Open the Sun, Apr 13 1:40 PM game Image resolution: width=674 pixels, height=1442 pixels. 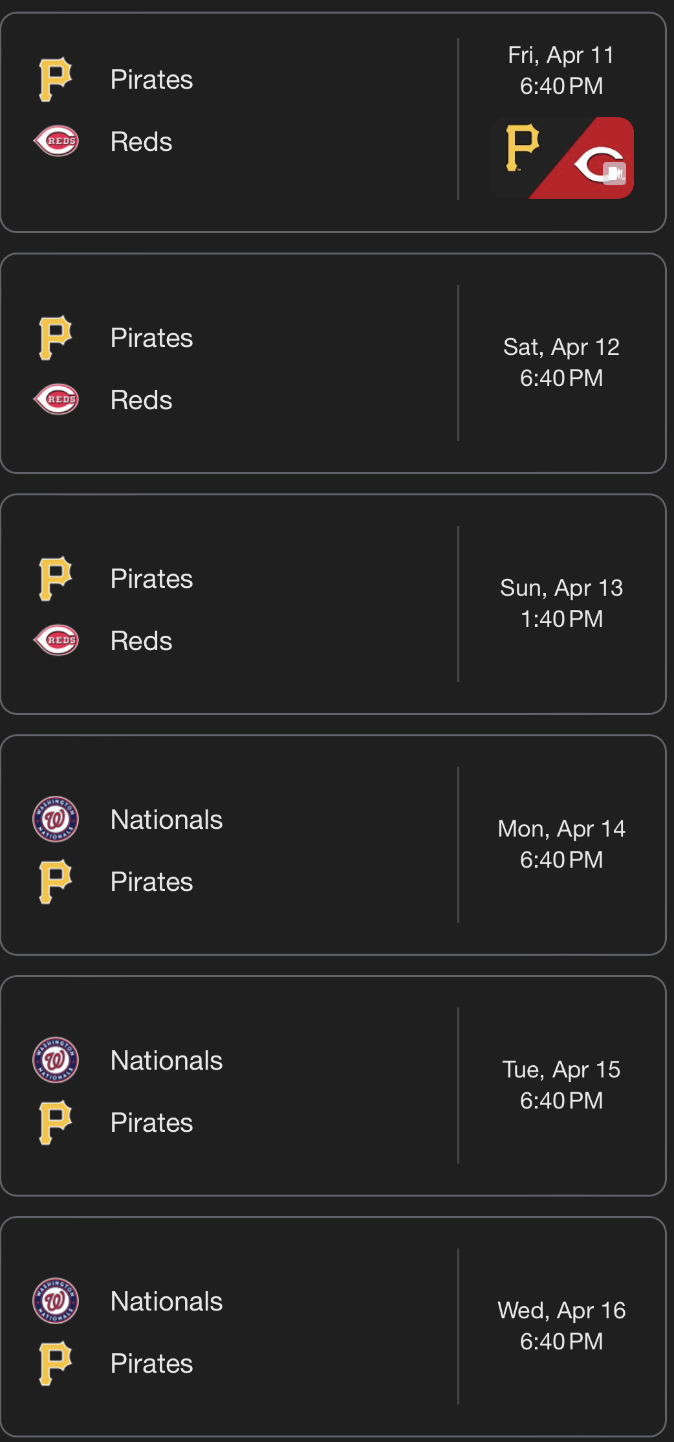click(334, 604)
